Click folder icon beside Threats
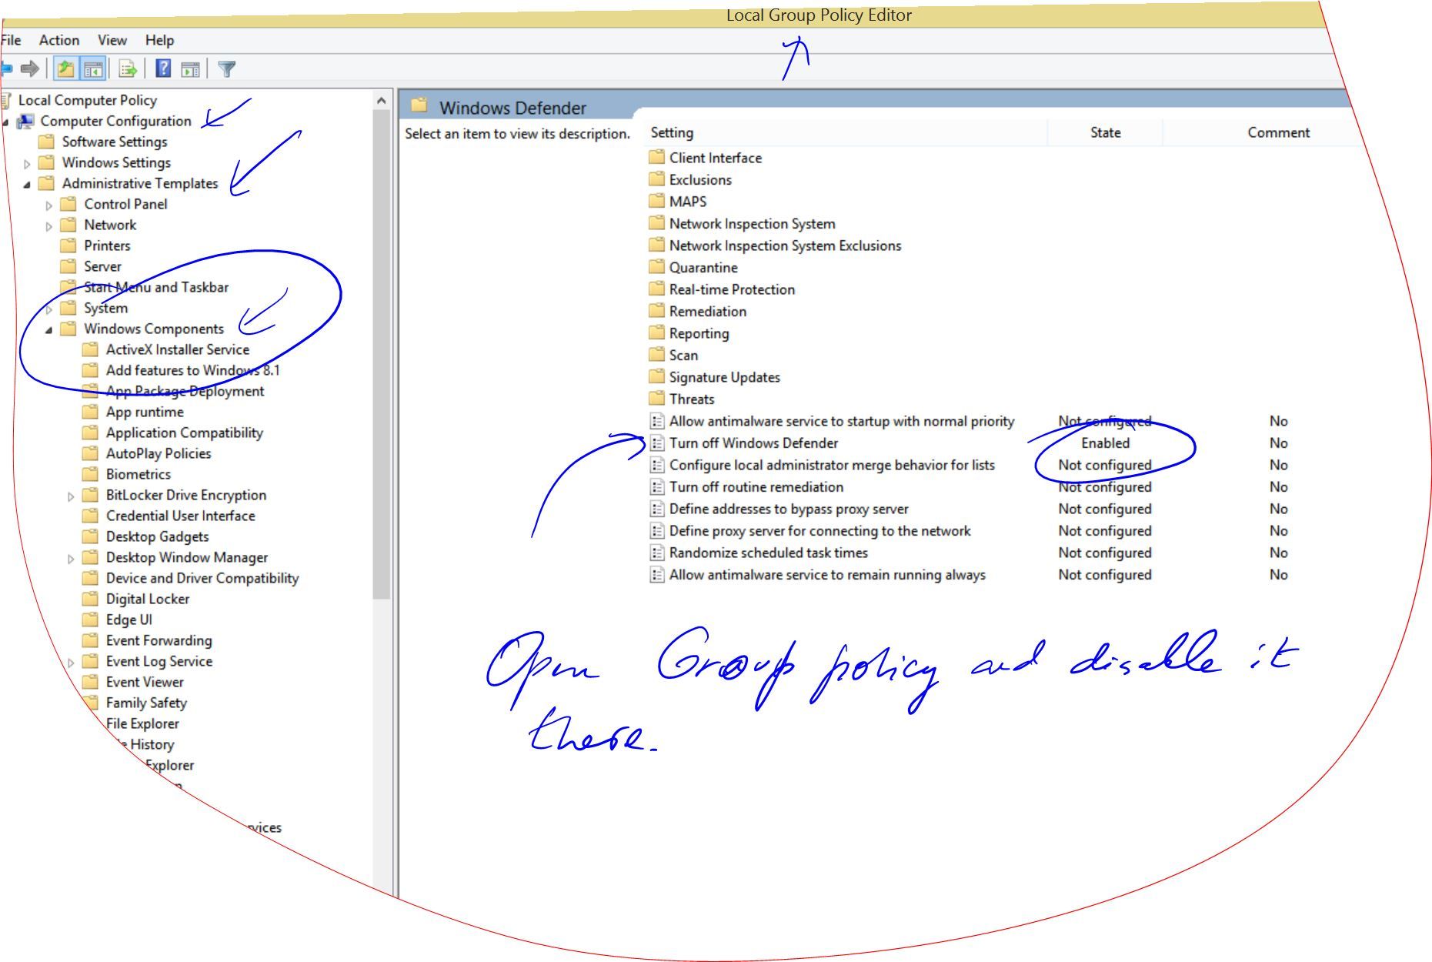The width and height of the screenshot is (1432, 962). pyautogui.click(x=656, y=399)
